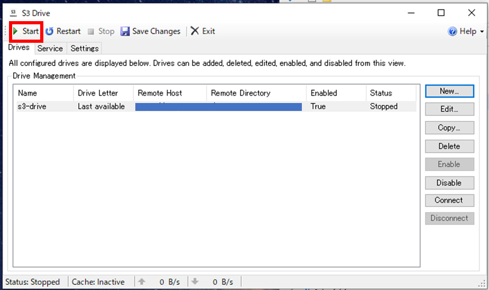This screenshot has height=290, width=489.
Task: Maximize the S3 Drive window
Action: point(441,13)
